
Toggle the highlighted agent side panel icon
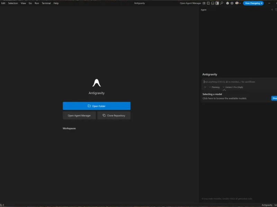pyautogui.click(x=217, y=3)
